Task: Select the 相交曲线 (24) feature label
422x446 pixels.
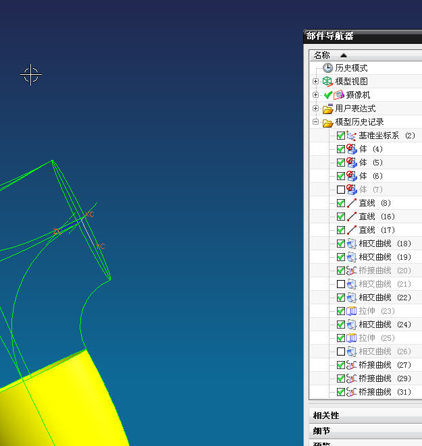Action: coord(385,325)
